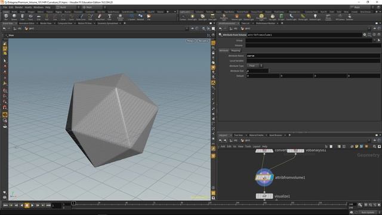
Task: Select the Torus shelf tool
Action: pos(30,17)
